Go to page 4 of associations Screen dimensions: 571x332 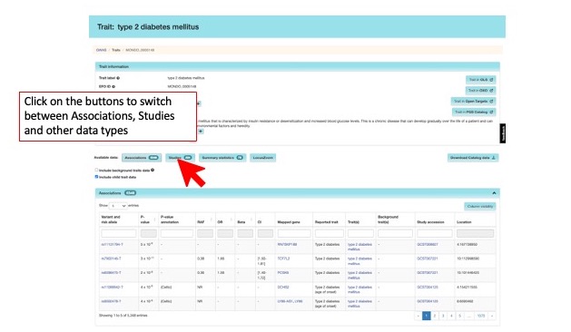pos(451,316)
